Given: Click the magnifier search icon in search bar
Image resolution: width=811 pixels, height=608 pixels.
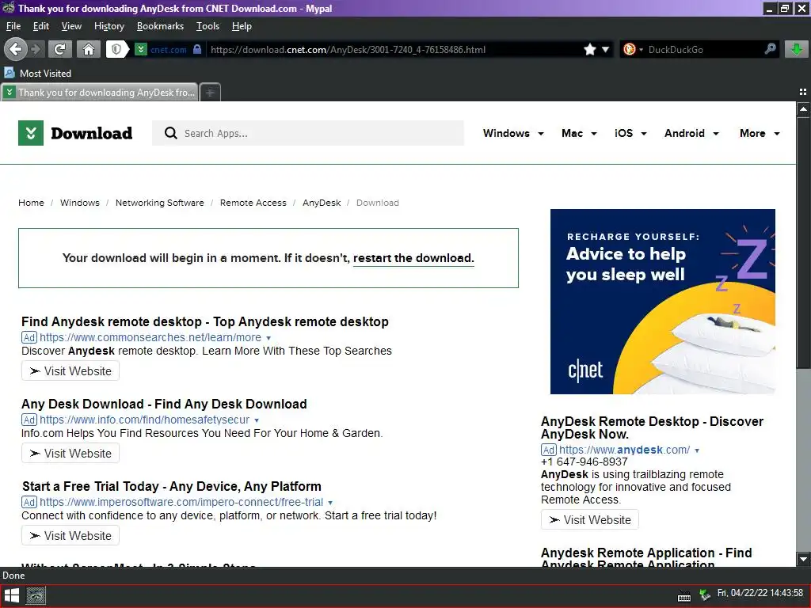Looking at the screenshot, I should tap(770, 49).
